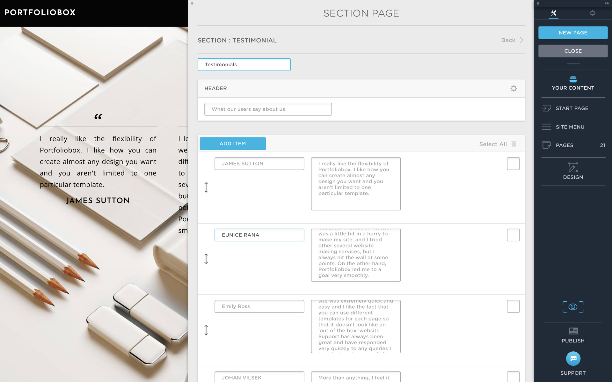Click the Start Page arrow icon
The image size is (612, 382).
pos(546,108)
